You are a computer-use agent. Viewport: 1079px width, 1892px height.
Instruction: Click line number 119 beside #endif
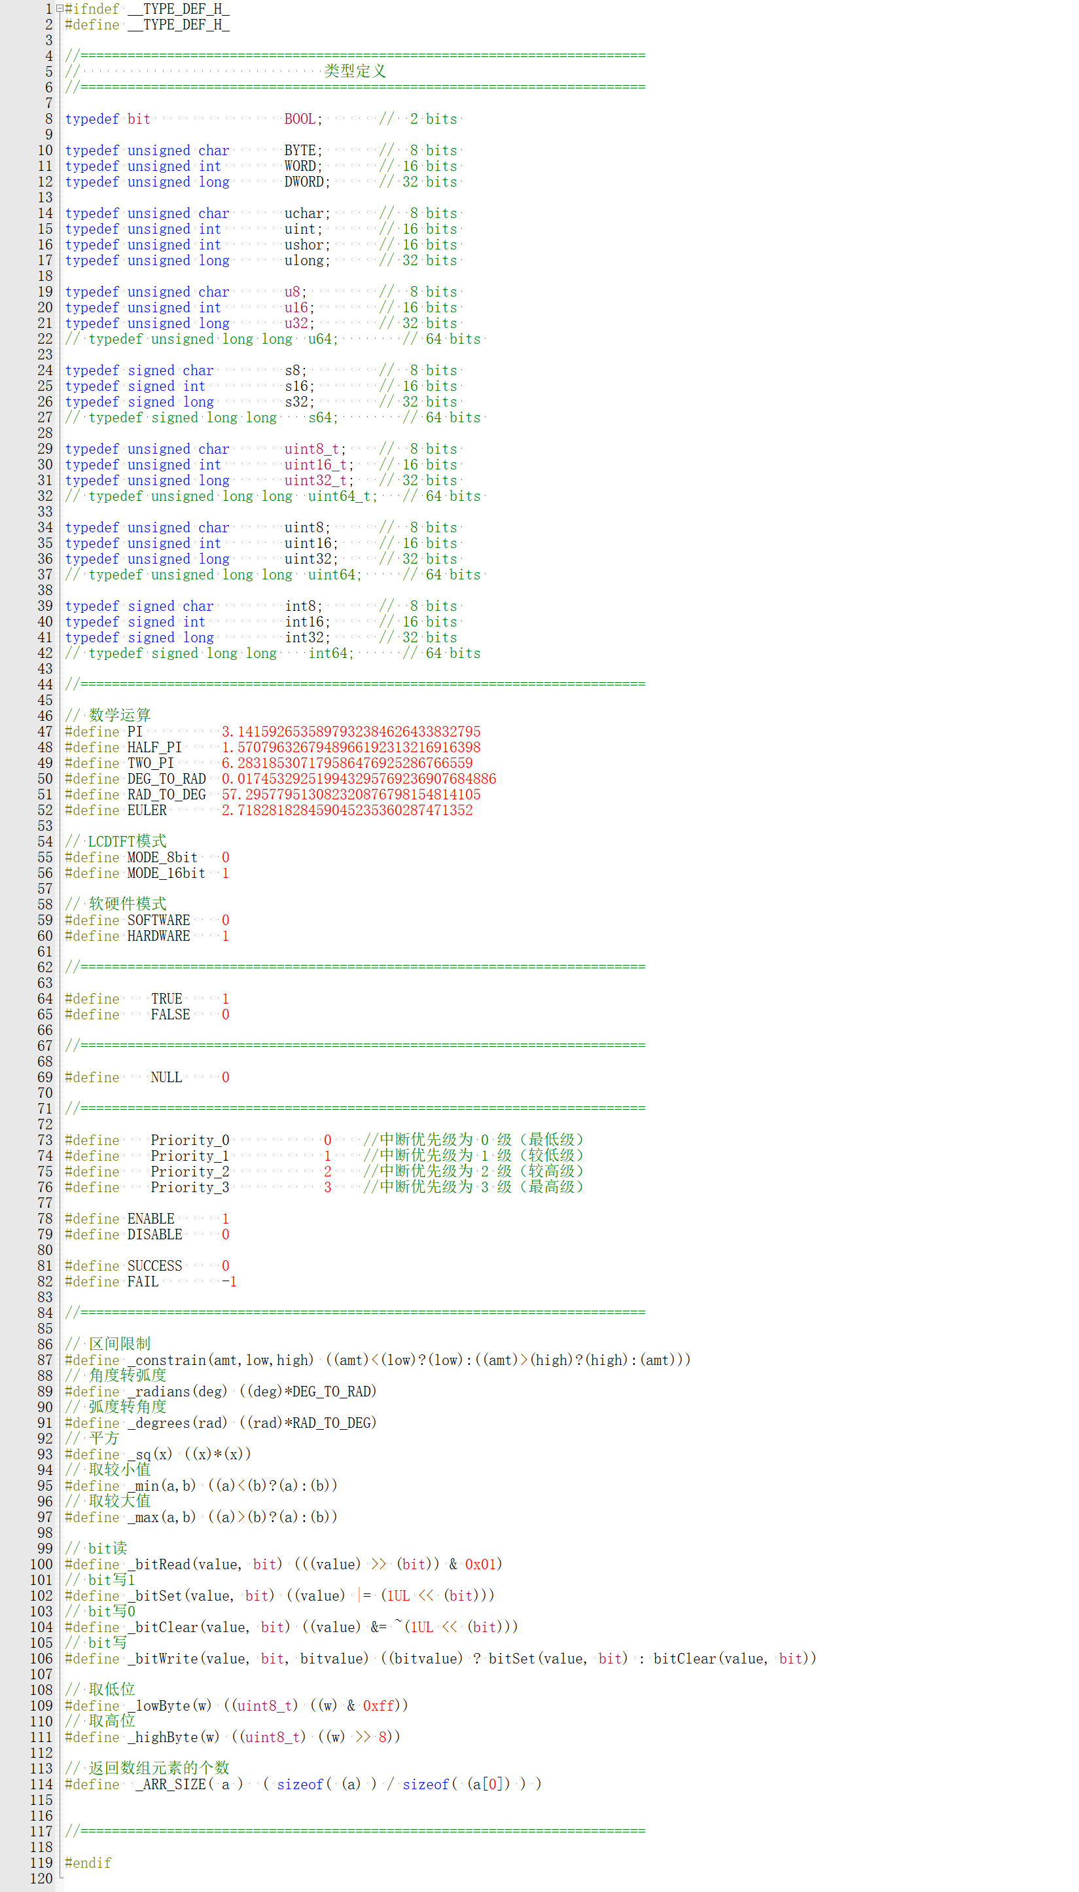(41, 1863)
